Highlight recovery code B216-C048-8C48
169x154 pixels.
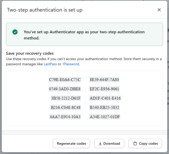coord(66,108)
